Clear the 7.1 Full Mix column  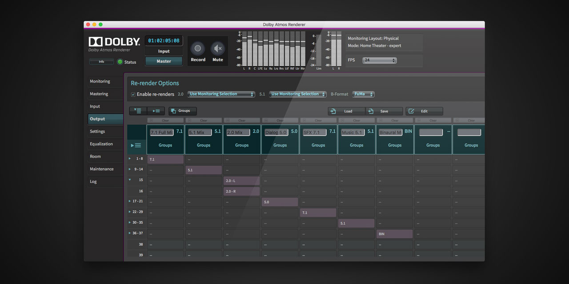[x=165, y=120]
